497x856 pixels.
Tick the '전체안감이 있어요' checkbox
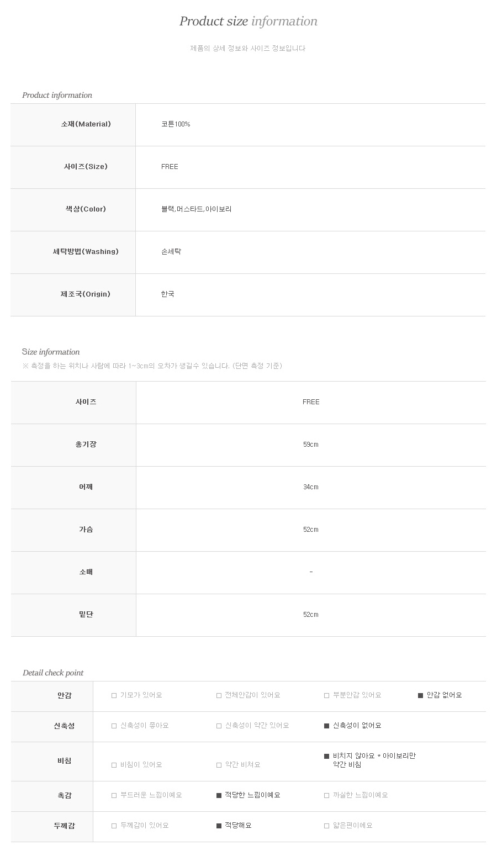click(219, 696)
